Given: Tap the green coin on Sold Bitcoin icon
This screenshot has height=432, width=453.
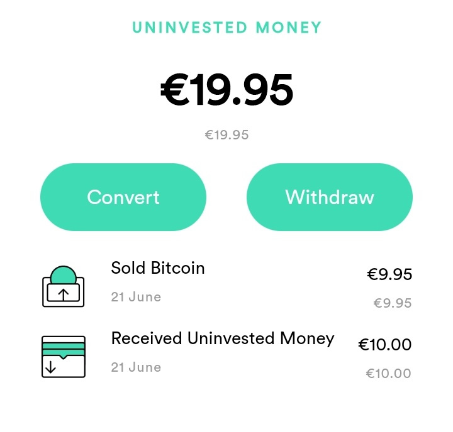Looking at the screenshot, I should (x=64, y=274).
